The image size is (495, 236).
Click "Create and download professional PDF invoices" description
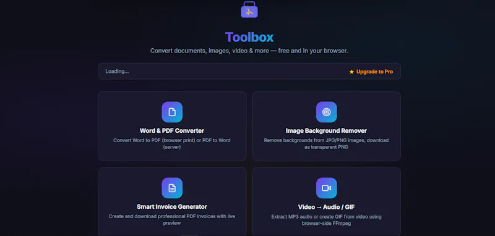point(172,219)
